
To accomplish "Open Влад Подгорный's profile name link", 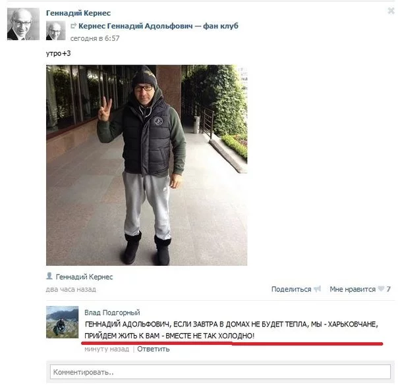I will click(x=112, y=313).
